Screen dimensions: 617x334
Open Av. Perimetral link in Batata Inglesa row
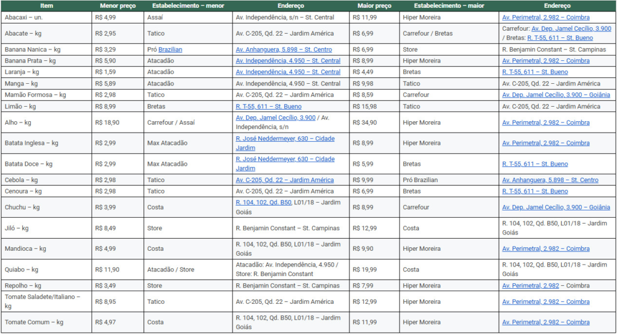[546, 143]
